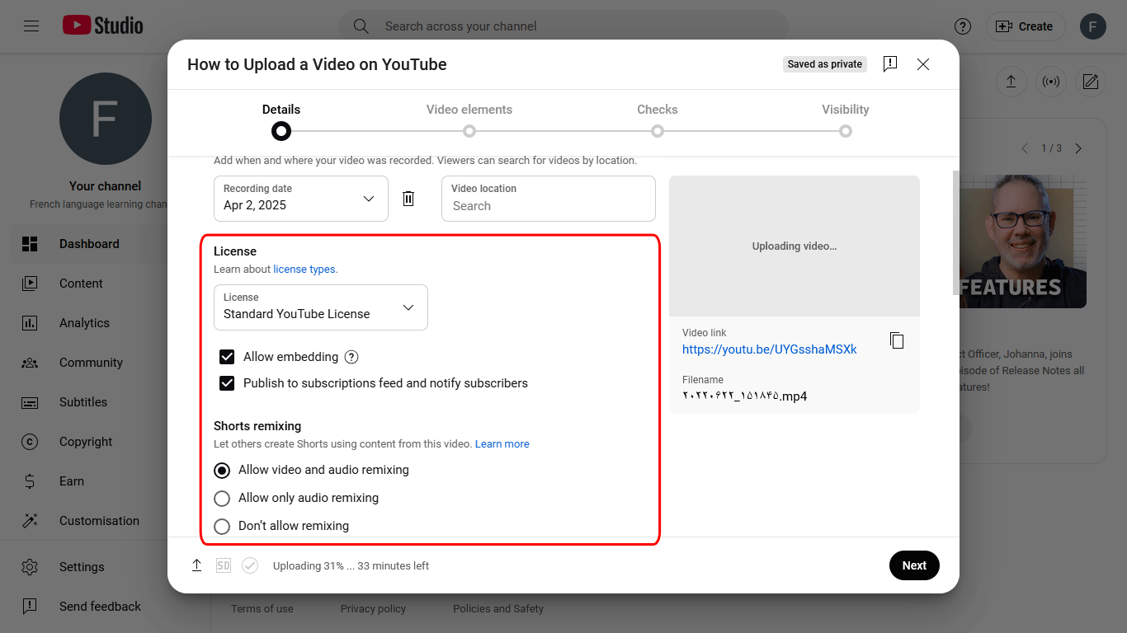Viewport: 1127px width, 633px height.
Task: Open the help question mark icon
Action: tap(962, 26)
